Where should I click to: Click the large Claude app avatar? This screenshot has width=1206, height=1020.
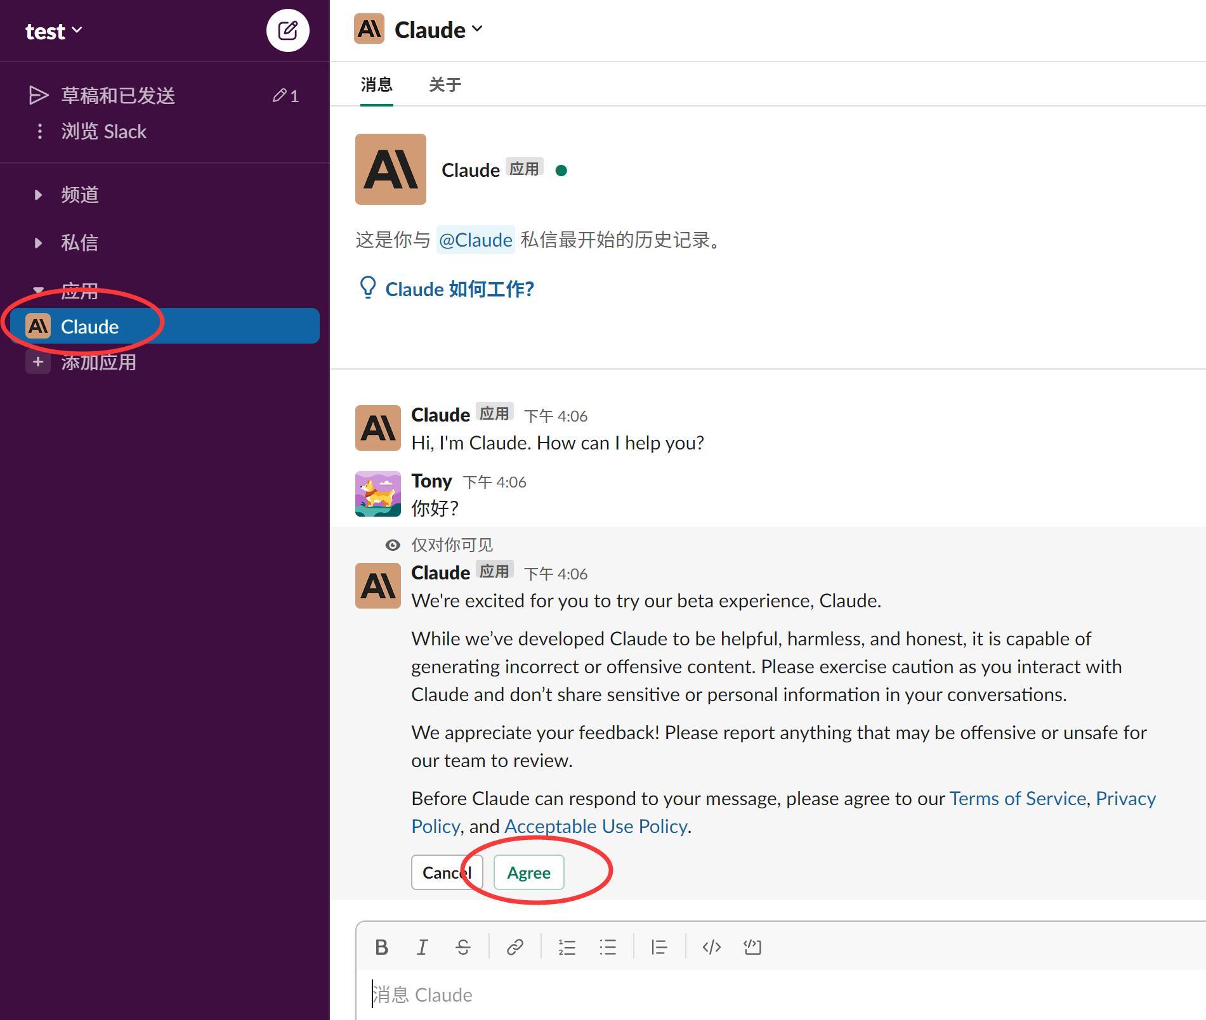(x=391, y=169)
